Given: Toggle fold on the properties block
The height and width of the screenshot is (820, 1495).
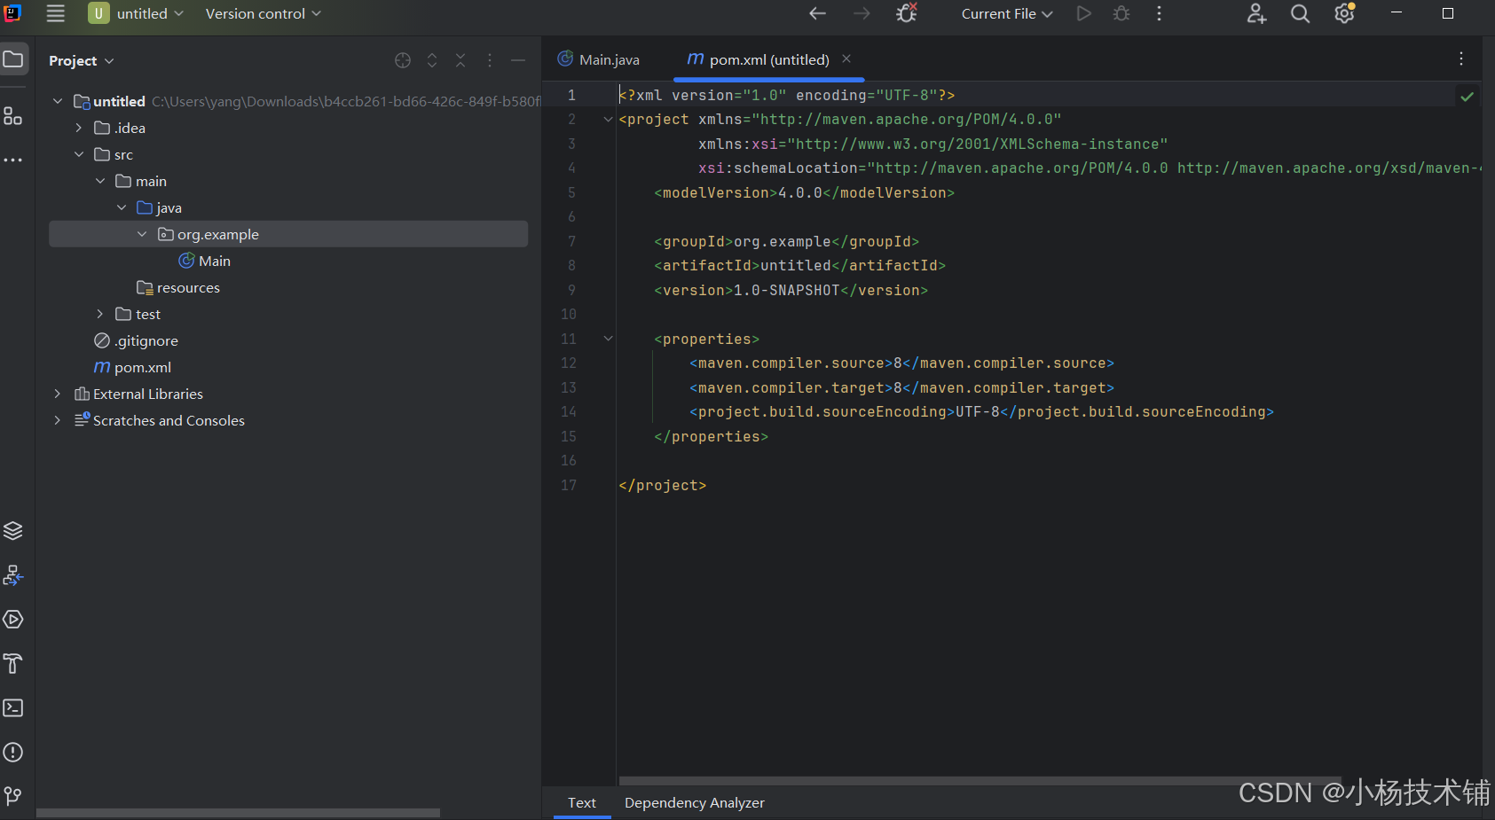Looking at the screenshot, I should pos(608,339).
